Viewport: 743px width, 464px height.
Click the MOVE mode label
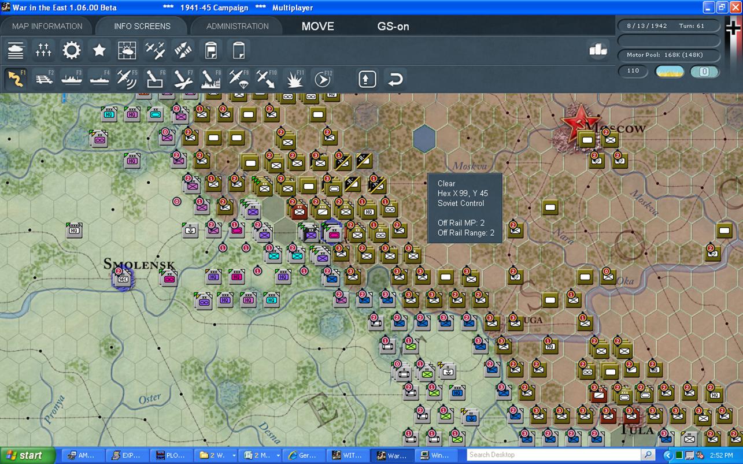tap(318, 26)
